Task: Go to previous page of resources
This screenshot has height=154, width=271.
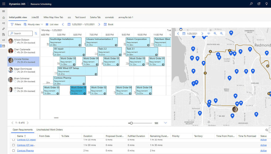Action: pyautogui.click(x=12, y=123)
